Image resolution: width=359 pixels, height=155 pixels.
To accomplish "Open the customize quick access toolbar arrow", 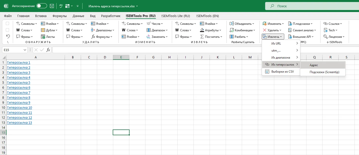I will (77, 6).
